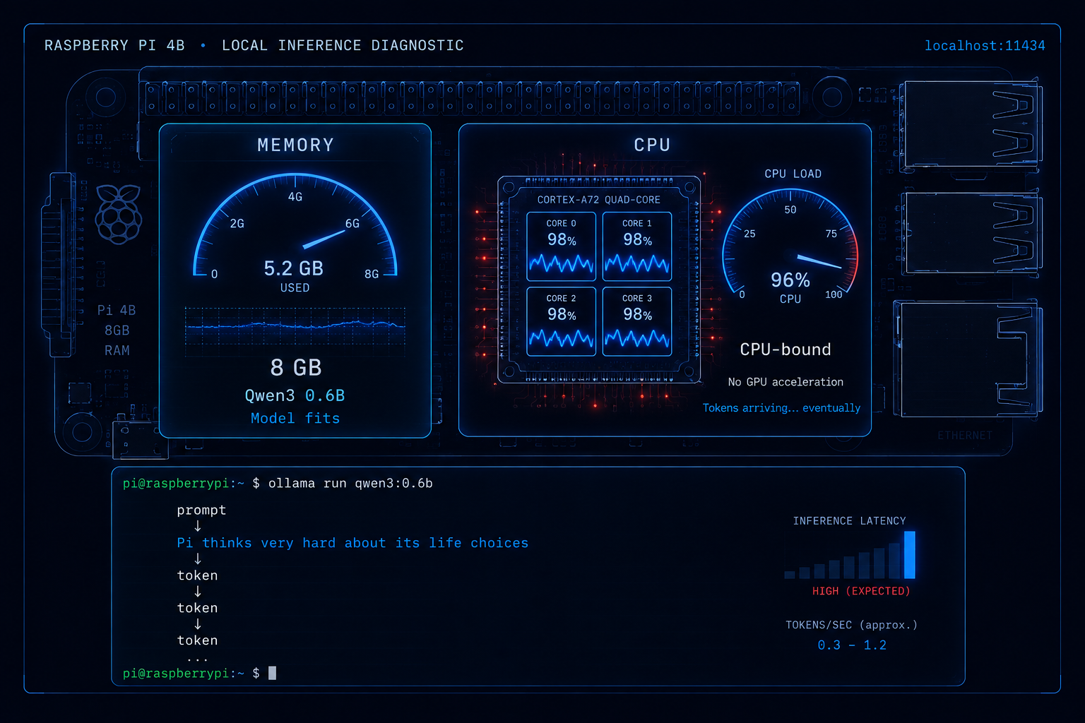Click the memory gauge needle
Screen dimensions: 1085x723
click(x=324, y=239)
